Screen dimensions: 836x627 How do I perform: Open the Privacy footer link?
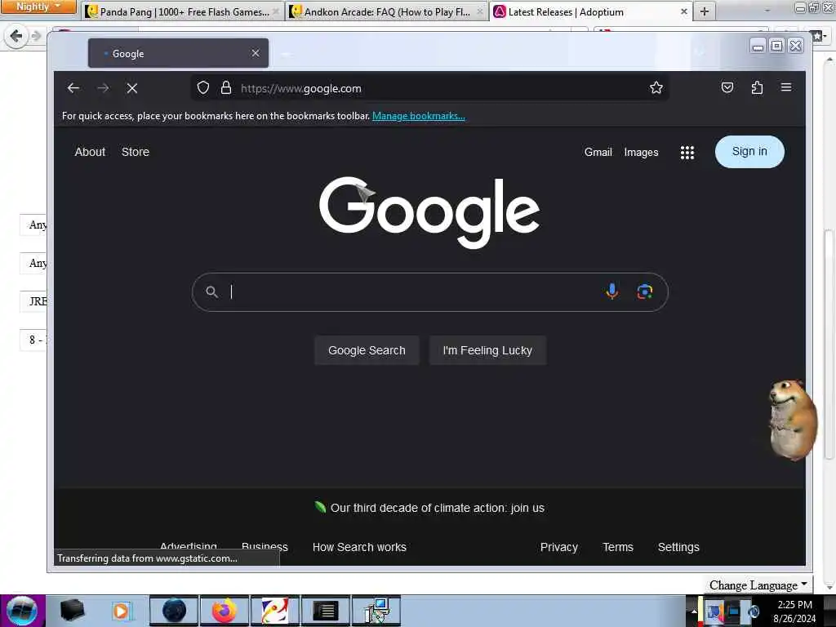point(558,547)
